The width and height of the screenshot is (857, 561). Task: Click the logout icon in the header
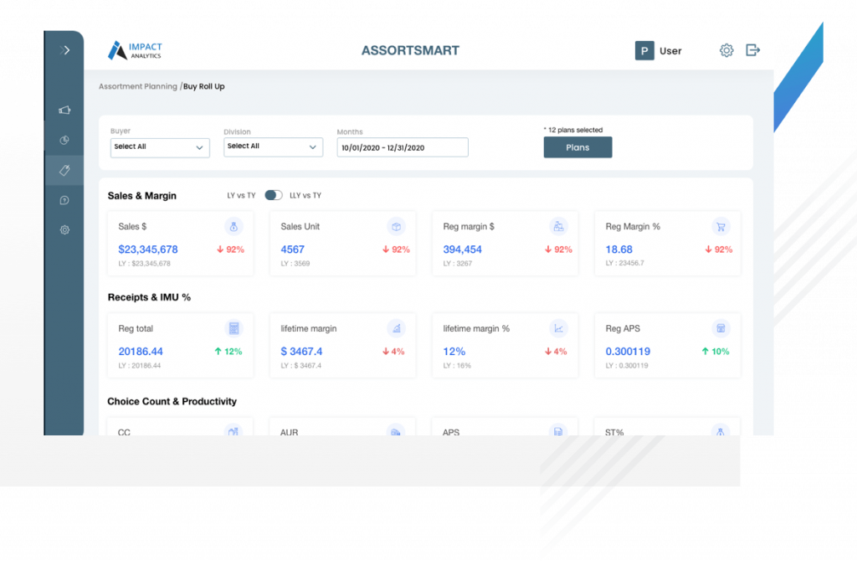pos(753,50)
